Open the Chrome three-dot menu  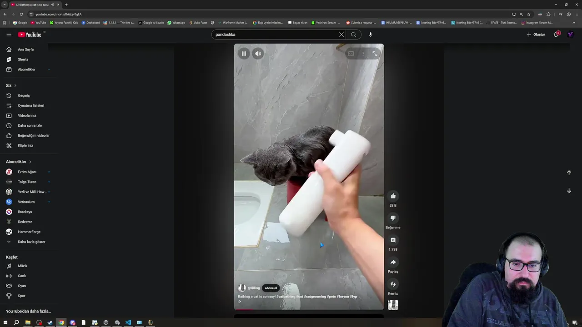point(577,14)
